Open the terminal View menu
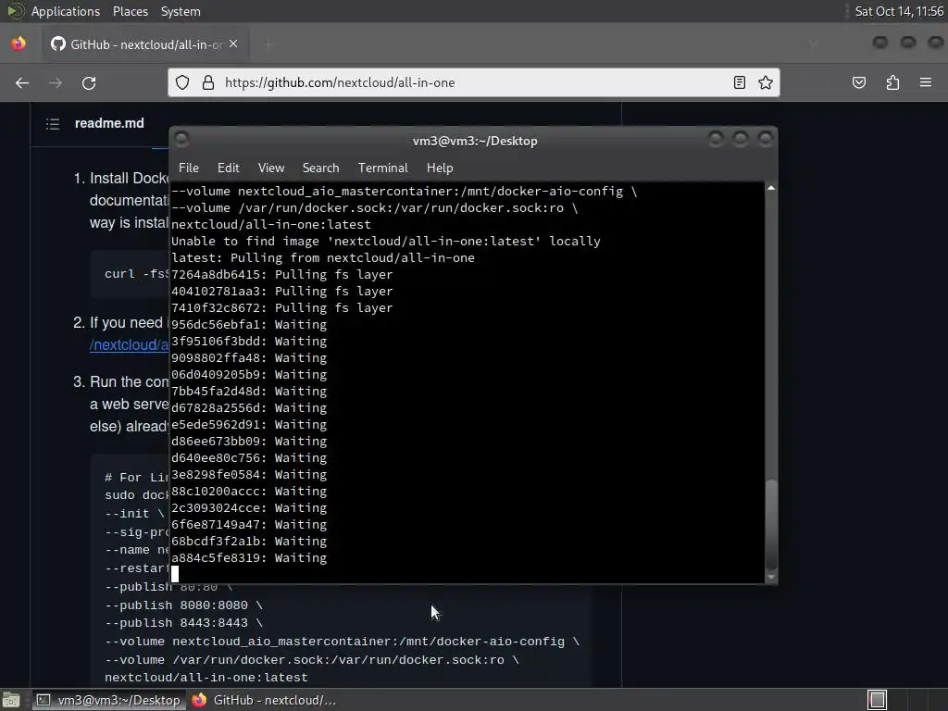 (271, 168)
